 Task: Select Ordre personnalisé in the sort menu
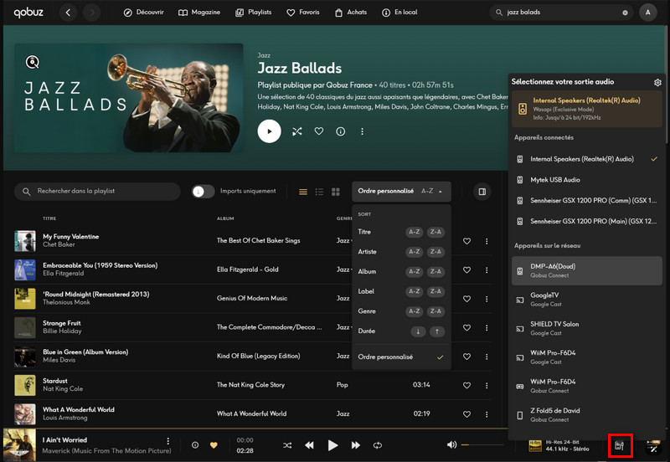click(401, 357)
